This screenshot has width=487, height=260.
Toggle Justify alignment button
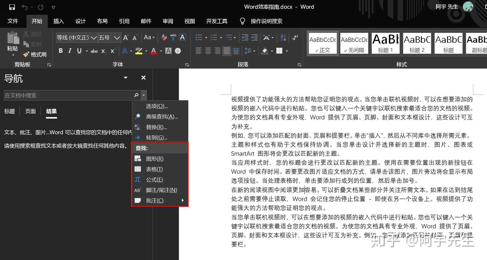[227, 51]
